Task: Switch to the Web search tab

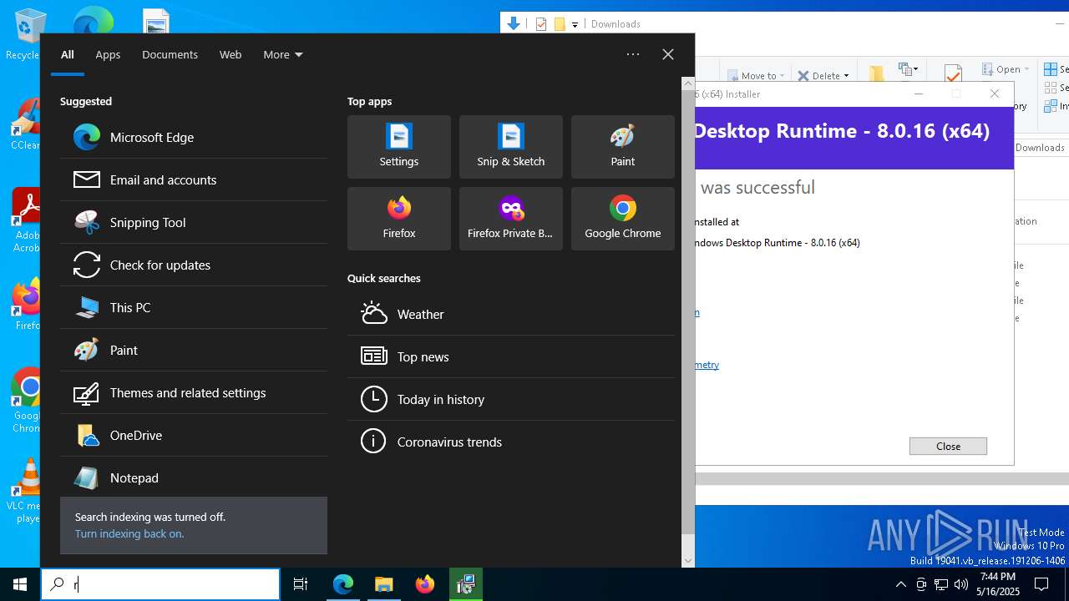Action: click(231, 54)
